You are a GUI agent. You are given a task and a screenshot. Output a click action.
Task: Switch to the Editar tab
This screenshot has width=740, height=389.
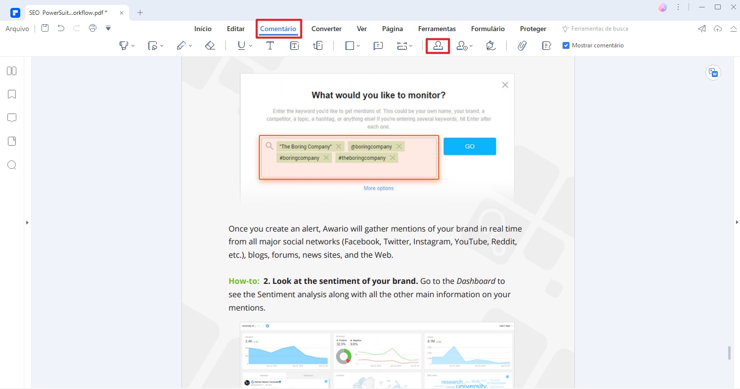(236, 29)
